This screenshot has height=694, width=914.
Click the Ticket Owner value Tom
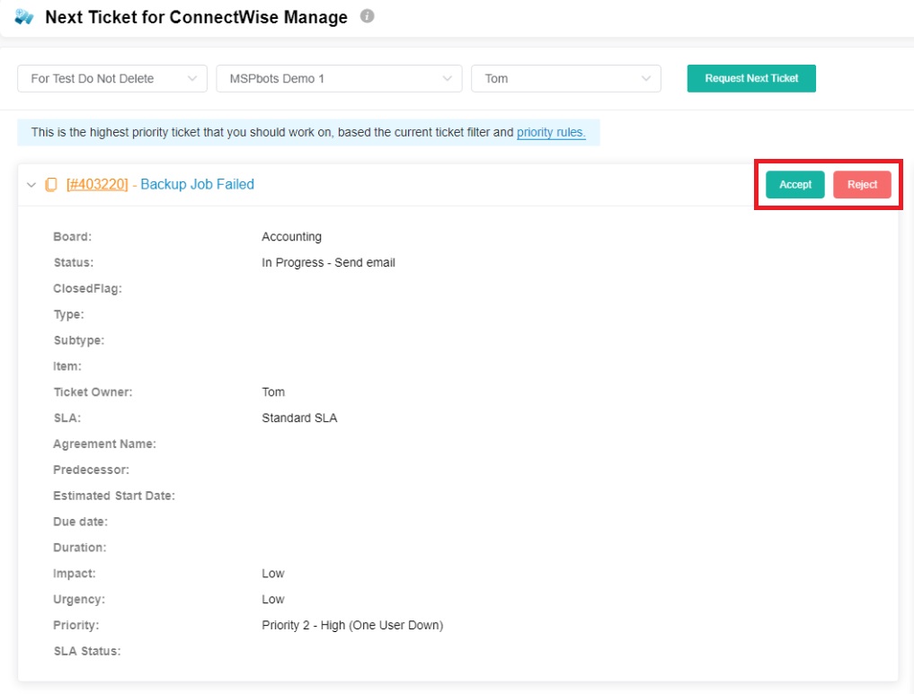click(273, 392)
